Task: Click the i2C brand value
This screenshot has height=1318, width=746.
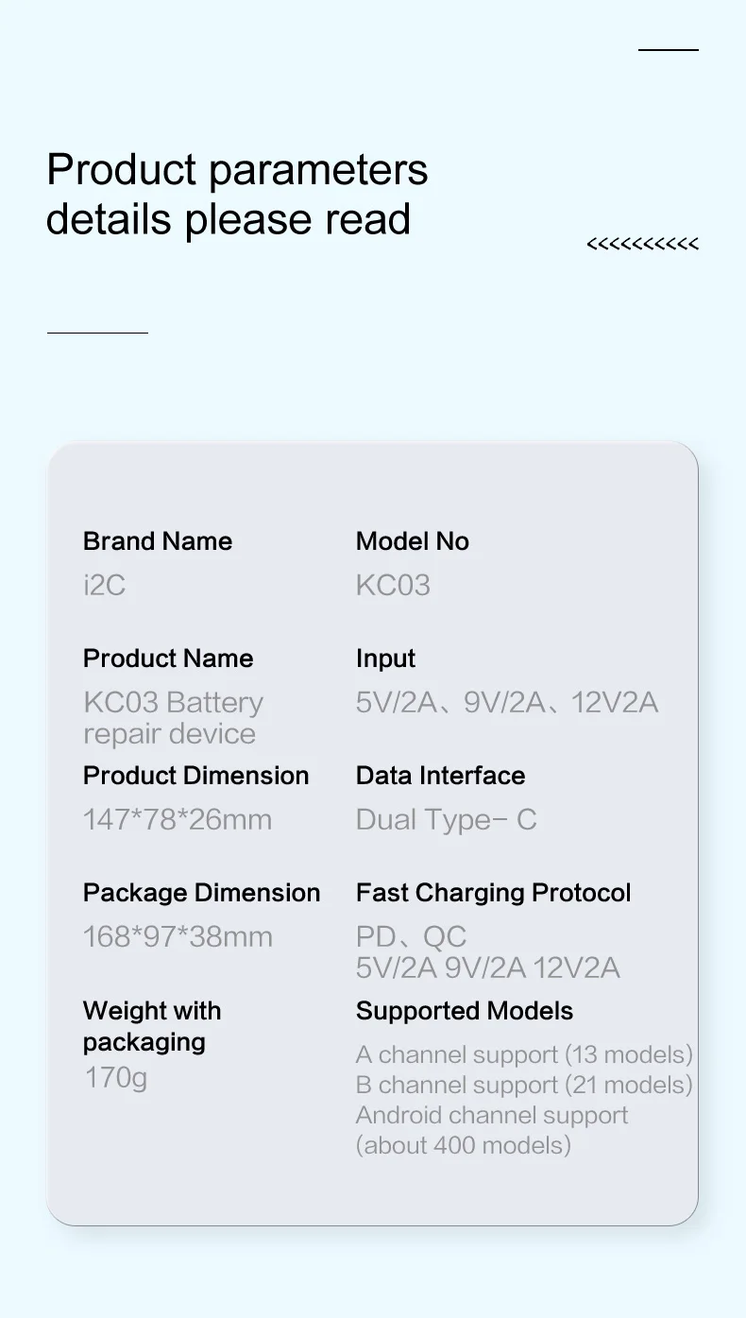Action: coord(105,585)
